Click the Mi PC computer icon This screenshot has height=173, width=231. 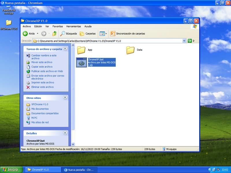[x=28, y=118]
